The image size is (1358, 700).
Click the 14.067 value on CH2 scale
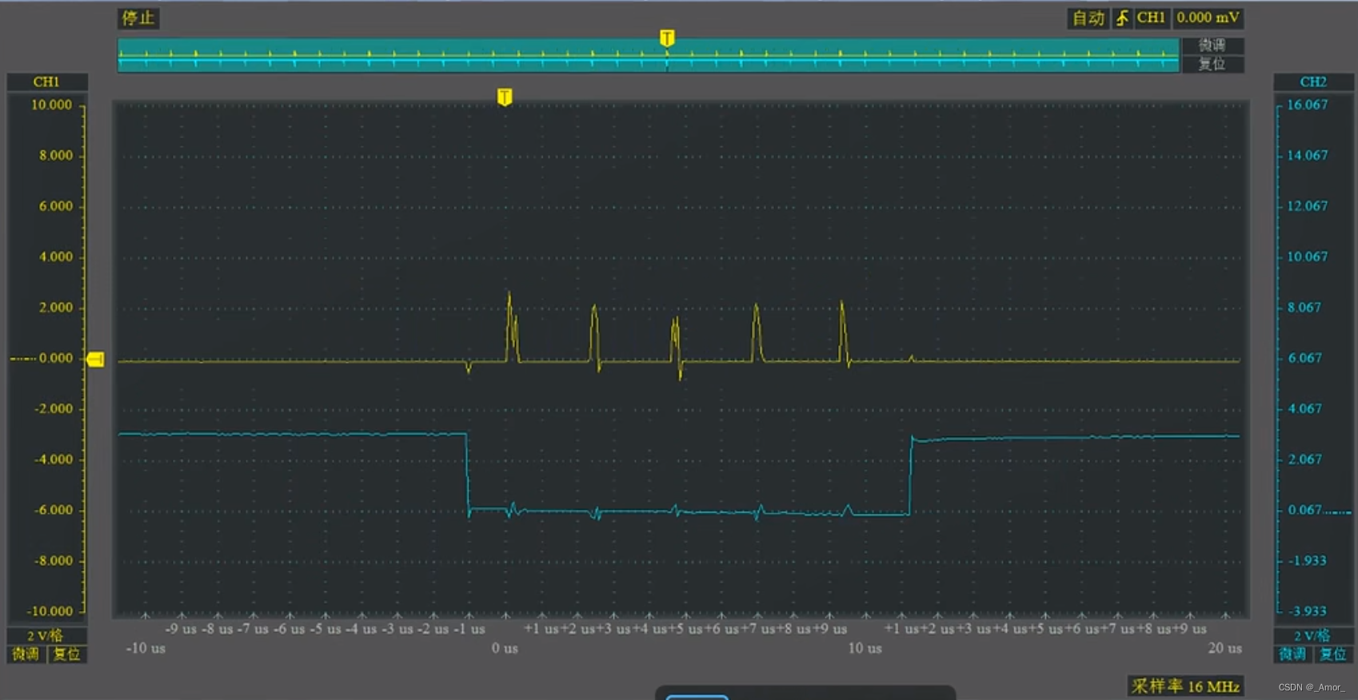click(x=1307, y=155)
